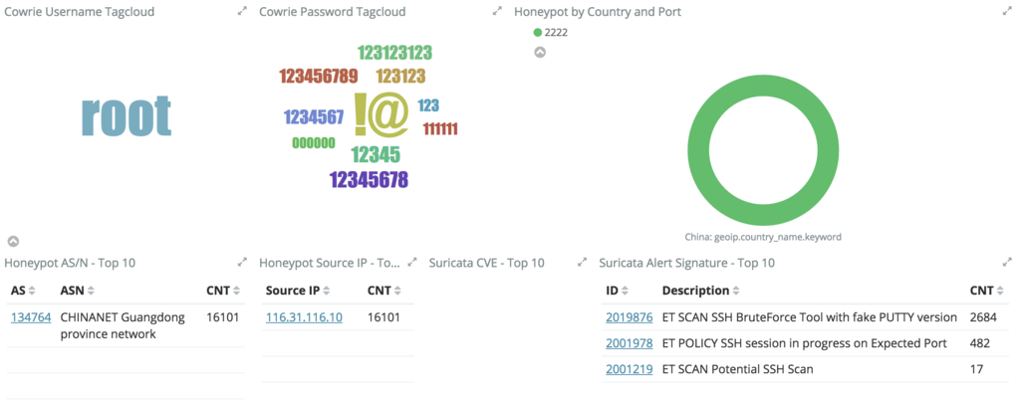This screenshot has height=401, width=1020.
Task: Click 'CHINANET Guangdong province network' cell
Action: pyautogui.click(x=123, y=325)
